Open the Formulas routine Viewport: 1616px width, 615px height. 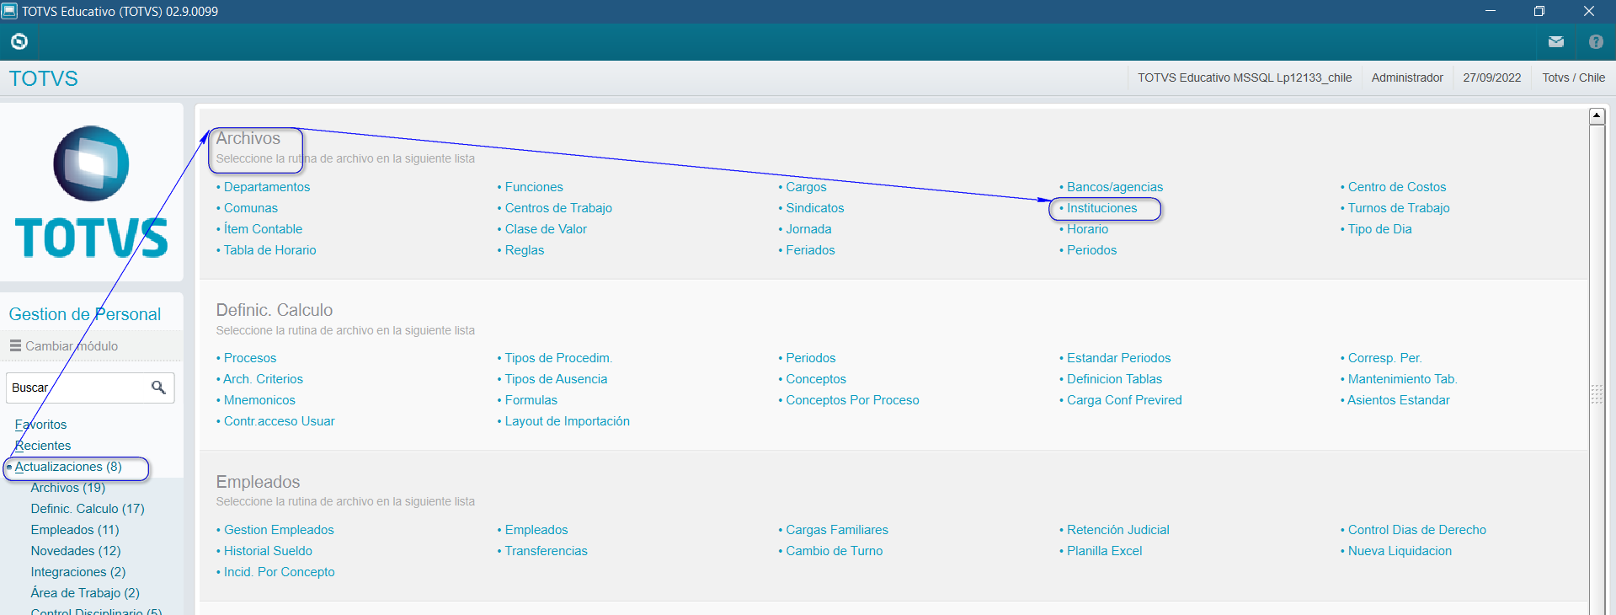[x=531, y=400]
